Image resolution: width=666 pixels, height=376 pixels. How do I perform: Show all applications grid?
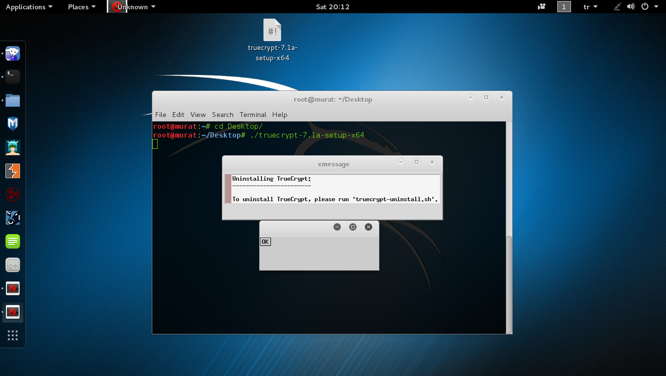(x=13, y=335)
